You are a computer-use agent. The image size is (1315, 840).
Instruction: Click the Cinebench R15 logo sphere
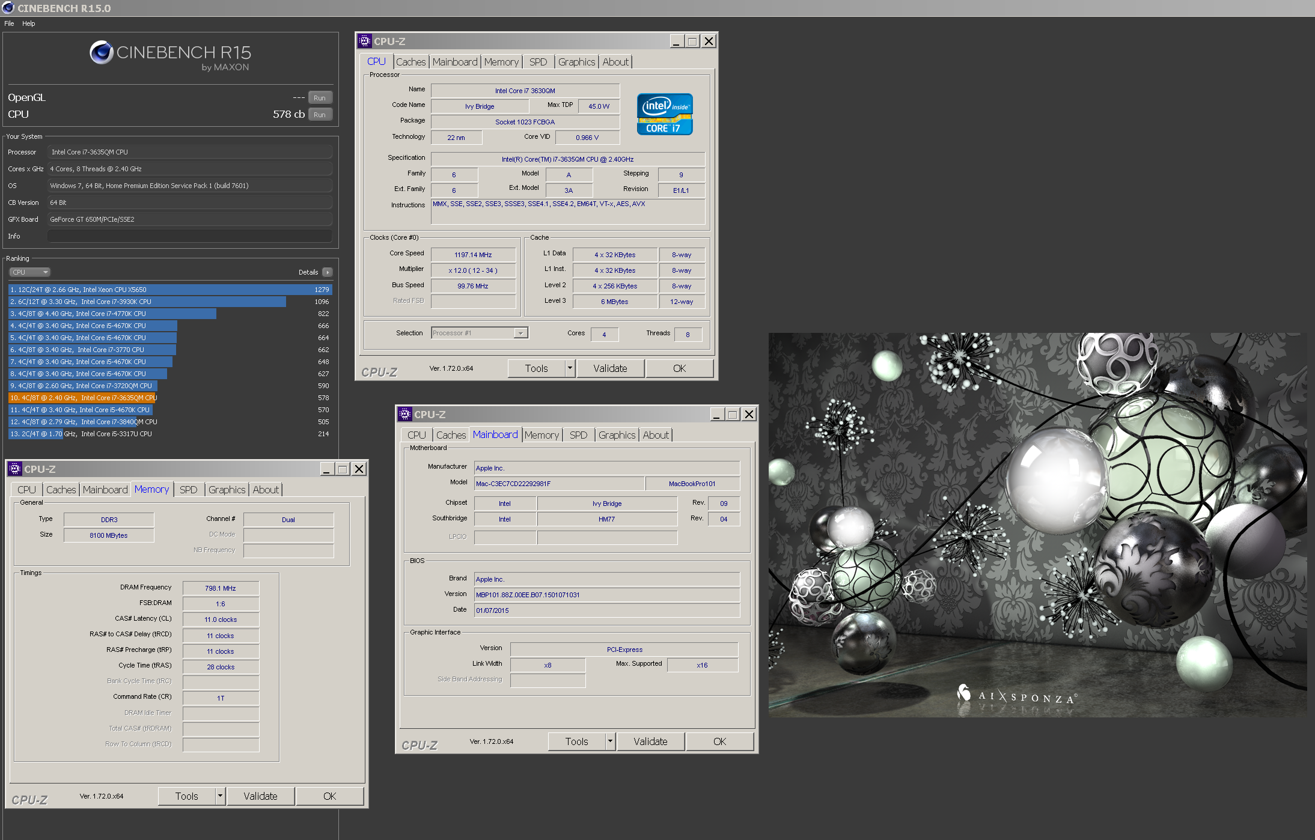(102, 52)
